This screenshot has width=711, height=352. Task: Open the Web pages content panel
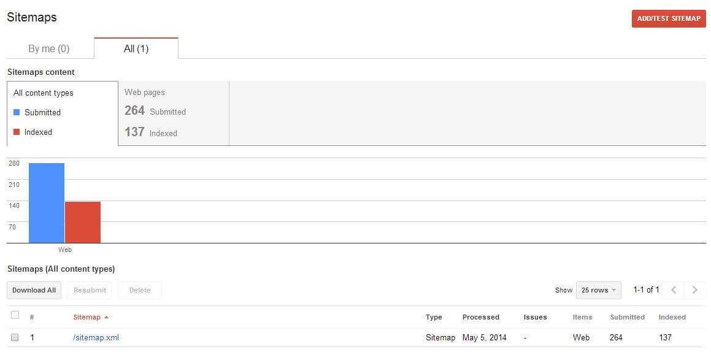tap(174, 113)
